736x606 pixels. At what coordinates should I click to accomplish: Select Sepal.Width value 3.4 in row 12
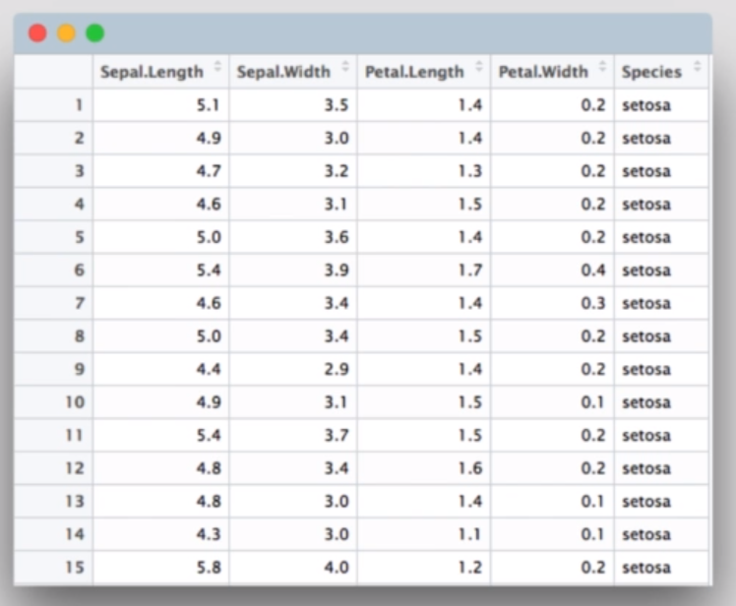point(293,468)
